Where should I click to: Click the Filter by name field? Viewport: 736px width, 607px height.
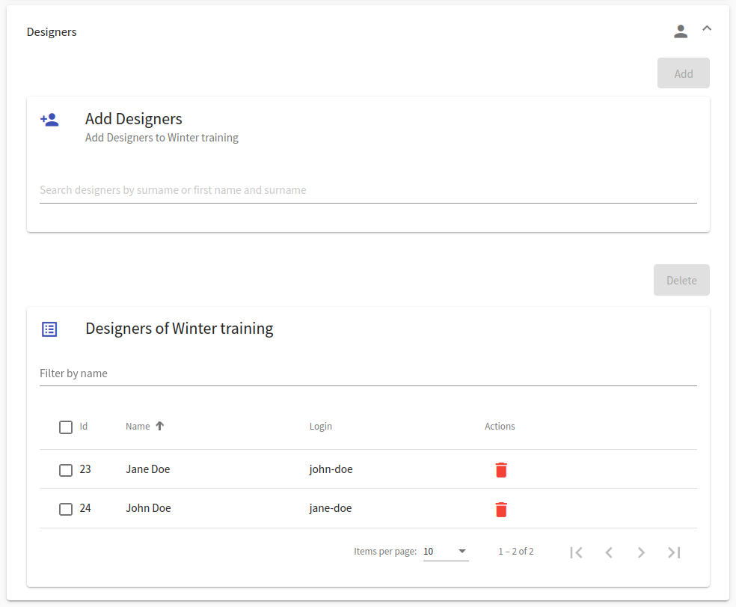(x=368, y=373)
